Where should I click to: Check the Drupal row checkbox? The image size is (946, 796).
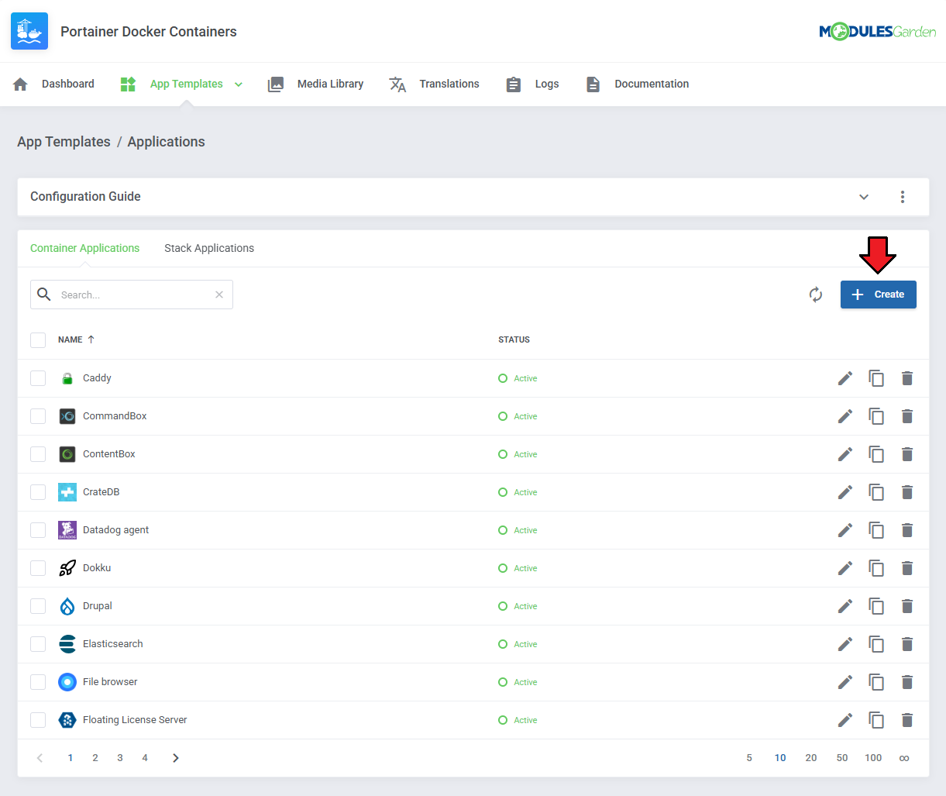[38, 606]
